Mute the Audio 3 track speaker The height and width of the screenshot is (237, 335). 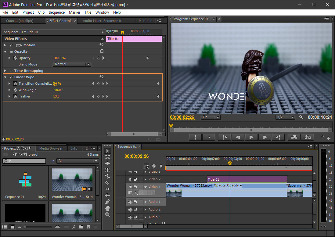pyautogui.click(x=130, y=217)
